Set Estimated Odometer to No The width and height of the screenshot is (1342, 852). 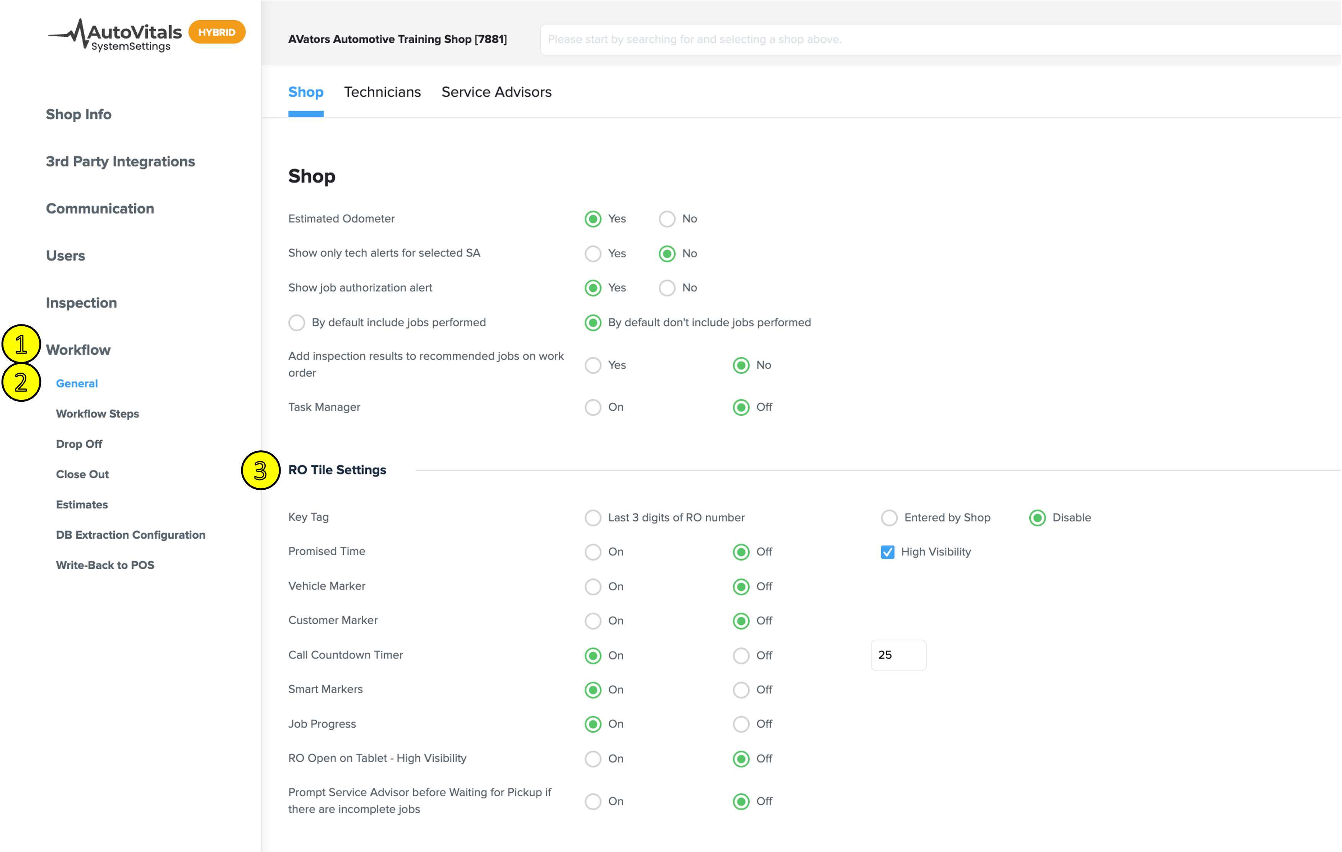(x=666, y=219)
